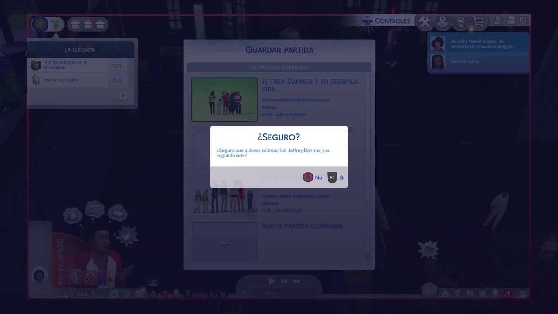Viewport: 558px width, 314px height.
Task: Open the calendar icon in bottom bar
Action: click(x=114, y=294)
